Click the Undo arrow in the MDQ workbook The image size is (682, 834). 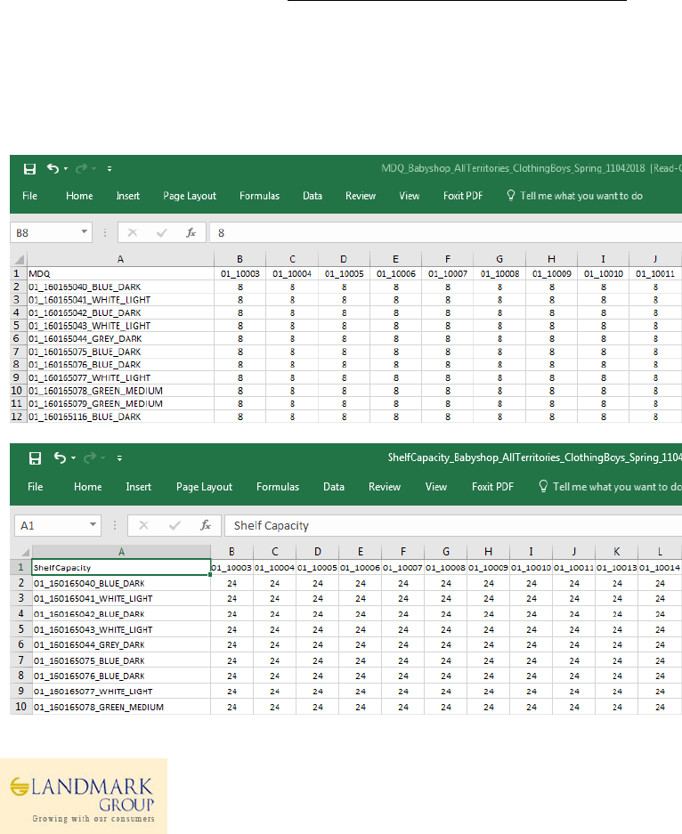pos(53,168)
